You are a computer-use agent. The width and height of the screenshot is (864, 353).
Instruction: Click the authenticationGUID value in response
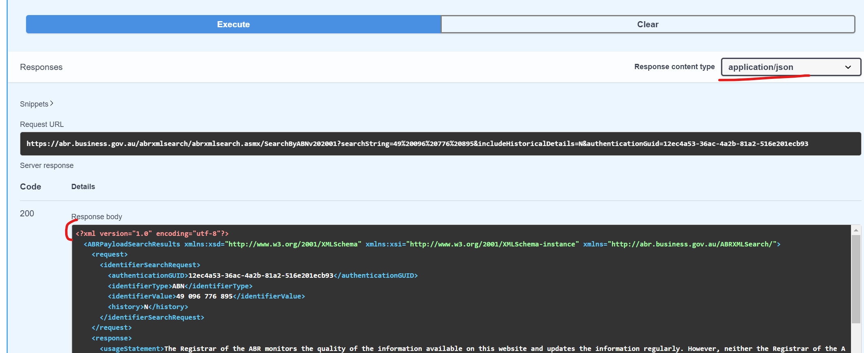coord(261,275)
